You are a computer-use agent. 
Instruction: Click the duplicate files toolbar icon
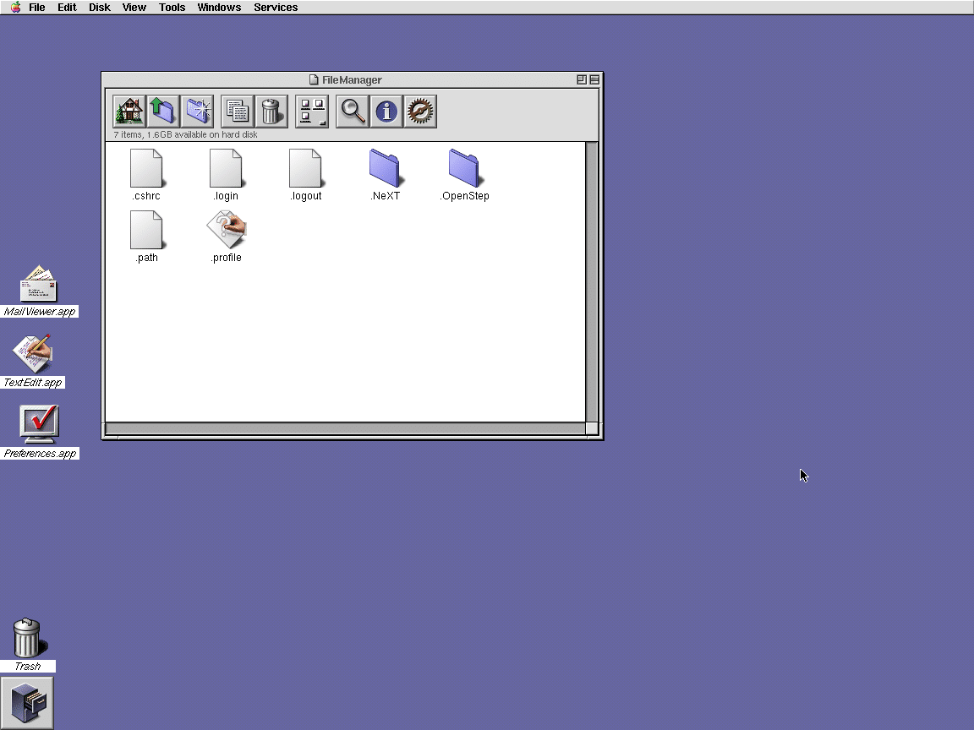pos(238,112)
